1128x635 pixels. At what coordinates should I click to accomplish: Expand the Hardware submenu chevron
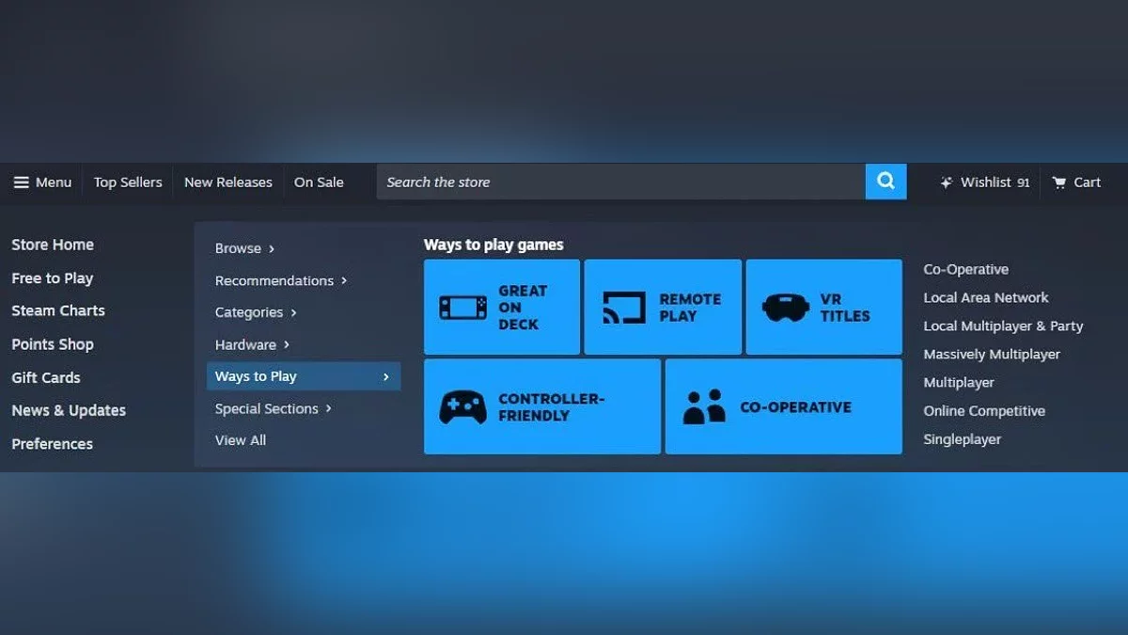click(x=287, y=344)
